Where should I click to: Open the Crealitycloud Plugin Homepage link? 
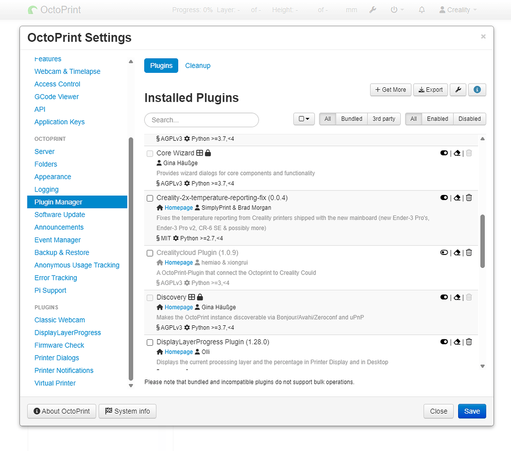click(x=179, y=262)
